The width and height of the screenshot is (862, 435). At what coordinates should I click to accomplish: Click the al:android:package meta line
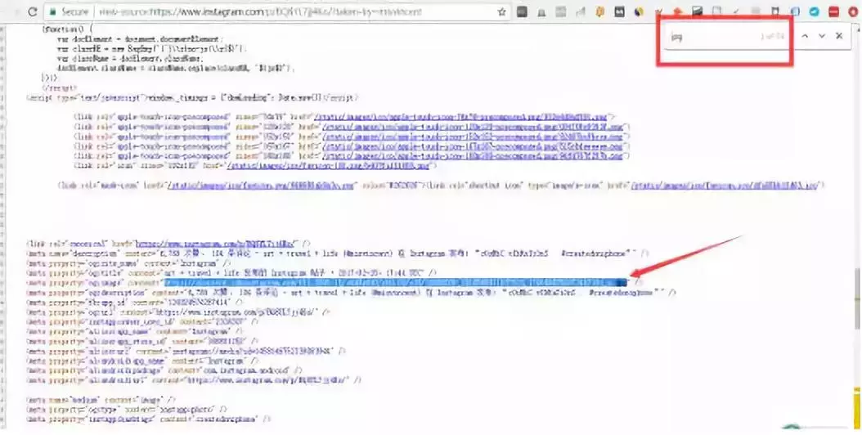coord(164,370)
